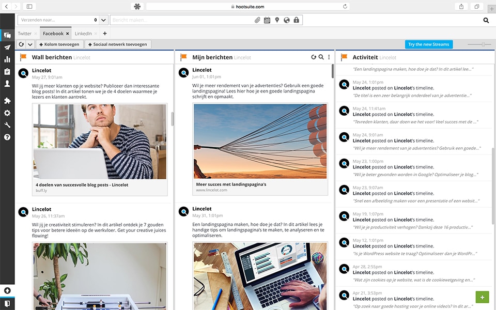
Task: Select the Apr 28, 2:55pm activity entry
Action: [x=414, y=273]
